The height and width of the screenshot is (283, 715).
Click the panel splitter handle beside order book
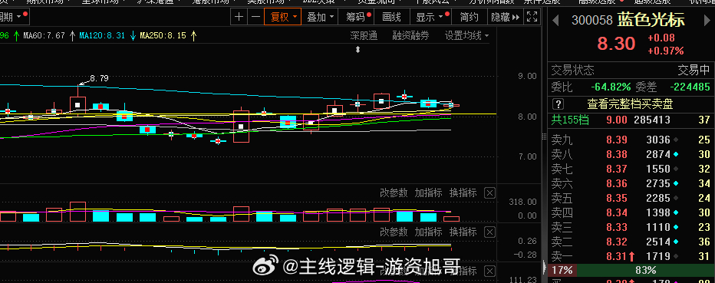[x=544, y=137]
